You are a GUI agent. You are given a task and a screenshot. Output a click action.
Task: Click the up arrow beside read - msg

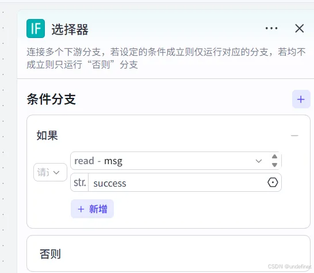click(x=274, y=157)
